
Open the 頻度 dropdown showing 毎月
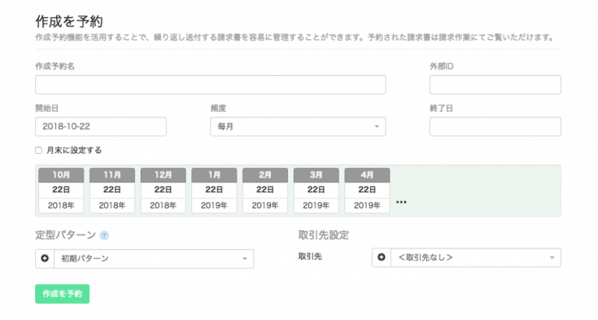click(298, 126)
